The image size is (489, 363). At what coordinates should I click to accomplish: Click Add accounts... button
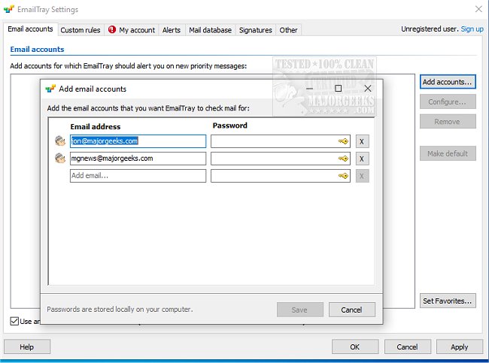pos(448,82)
